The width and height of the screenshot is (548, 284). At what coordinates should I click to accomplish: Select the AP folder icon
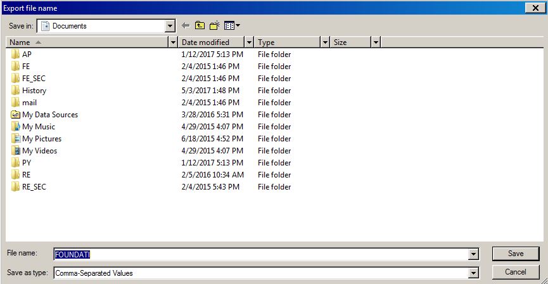(15, 55)
